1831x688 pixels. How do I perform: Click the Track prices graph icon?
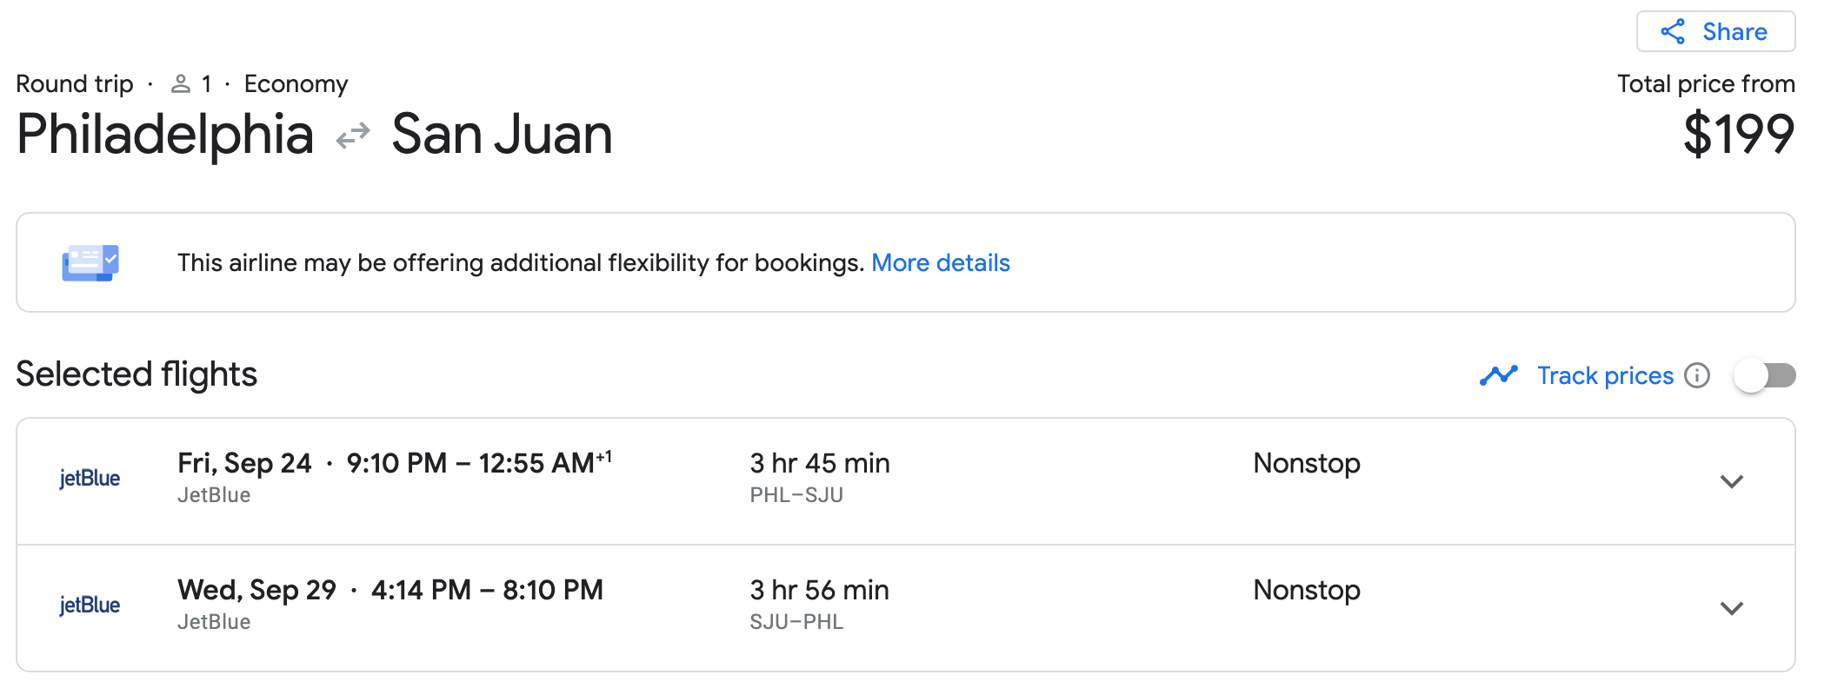[1498, 375]
